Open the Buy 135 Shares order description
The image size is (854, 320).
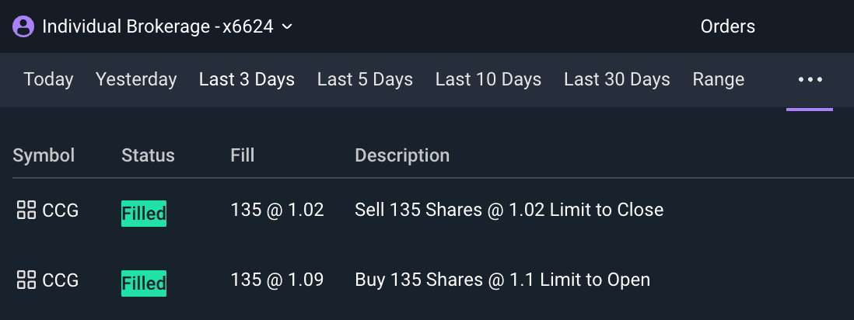[502, 280]
